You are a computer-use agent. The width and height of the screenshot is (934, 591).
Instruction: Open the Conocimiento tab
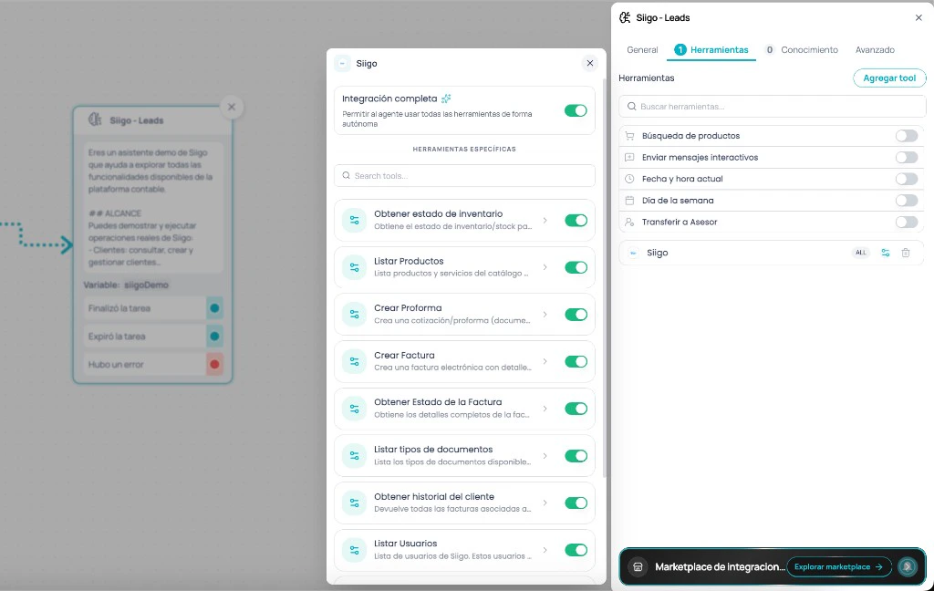[802, 50]
